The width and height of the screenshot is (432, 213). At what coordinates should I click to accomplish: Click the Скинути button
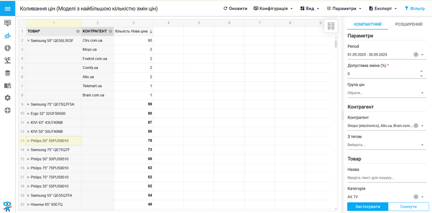(x=409, y=207)
